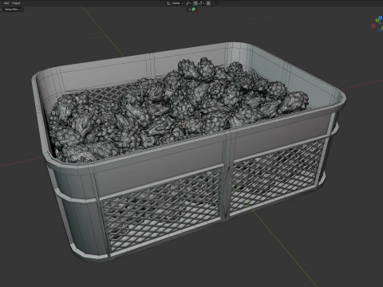
Task: Open the Global transform orientation dropdown
Action: 175,3
